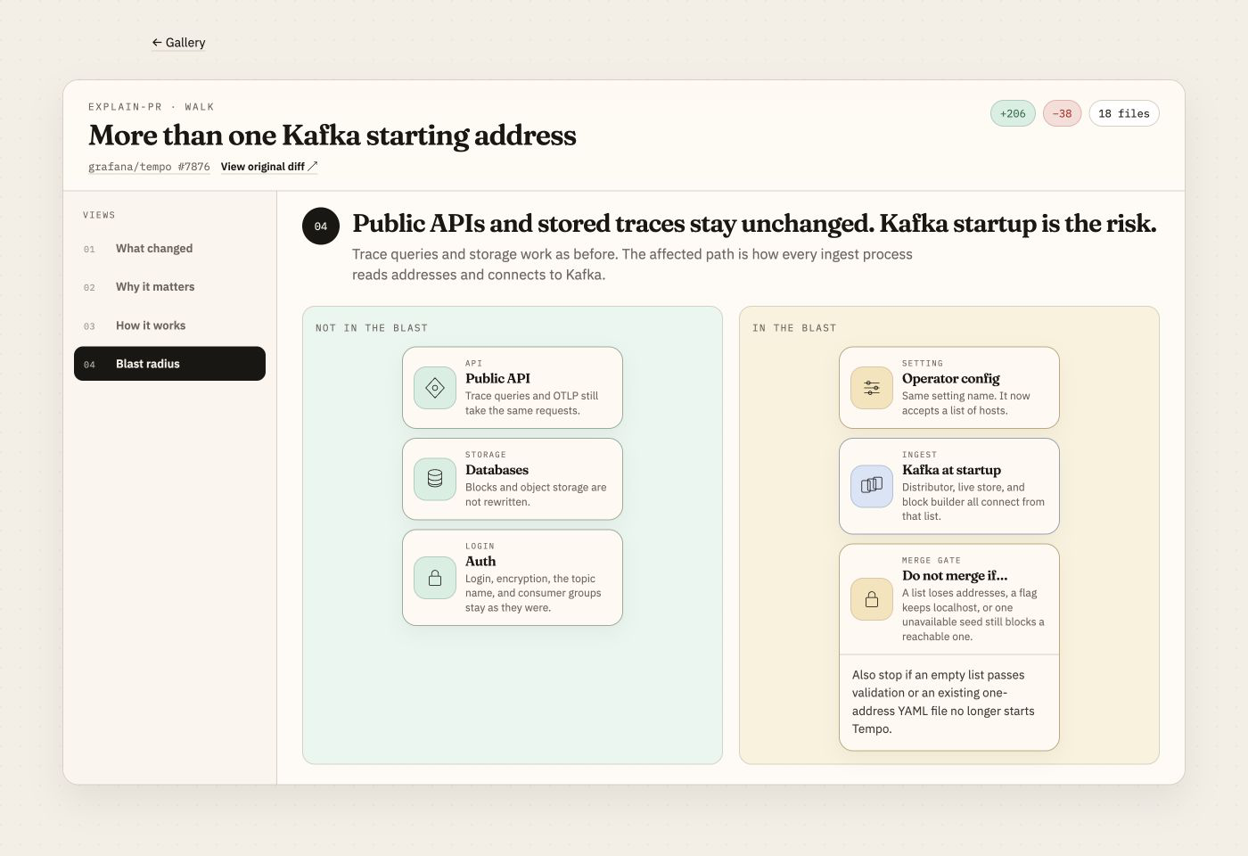
Task: Click the NOT IN THE BLAST label
Action: click(372, 328)
